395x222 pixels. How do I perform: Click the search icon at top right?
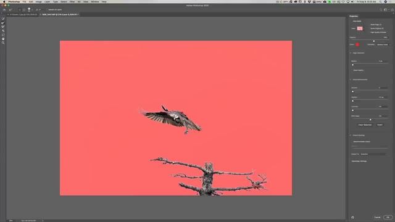(x=381, y=10)
